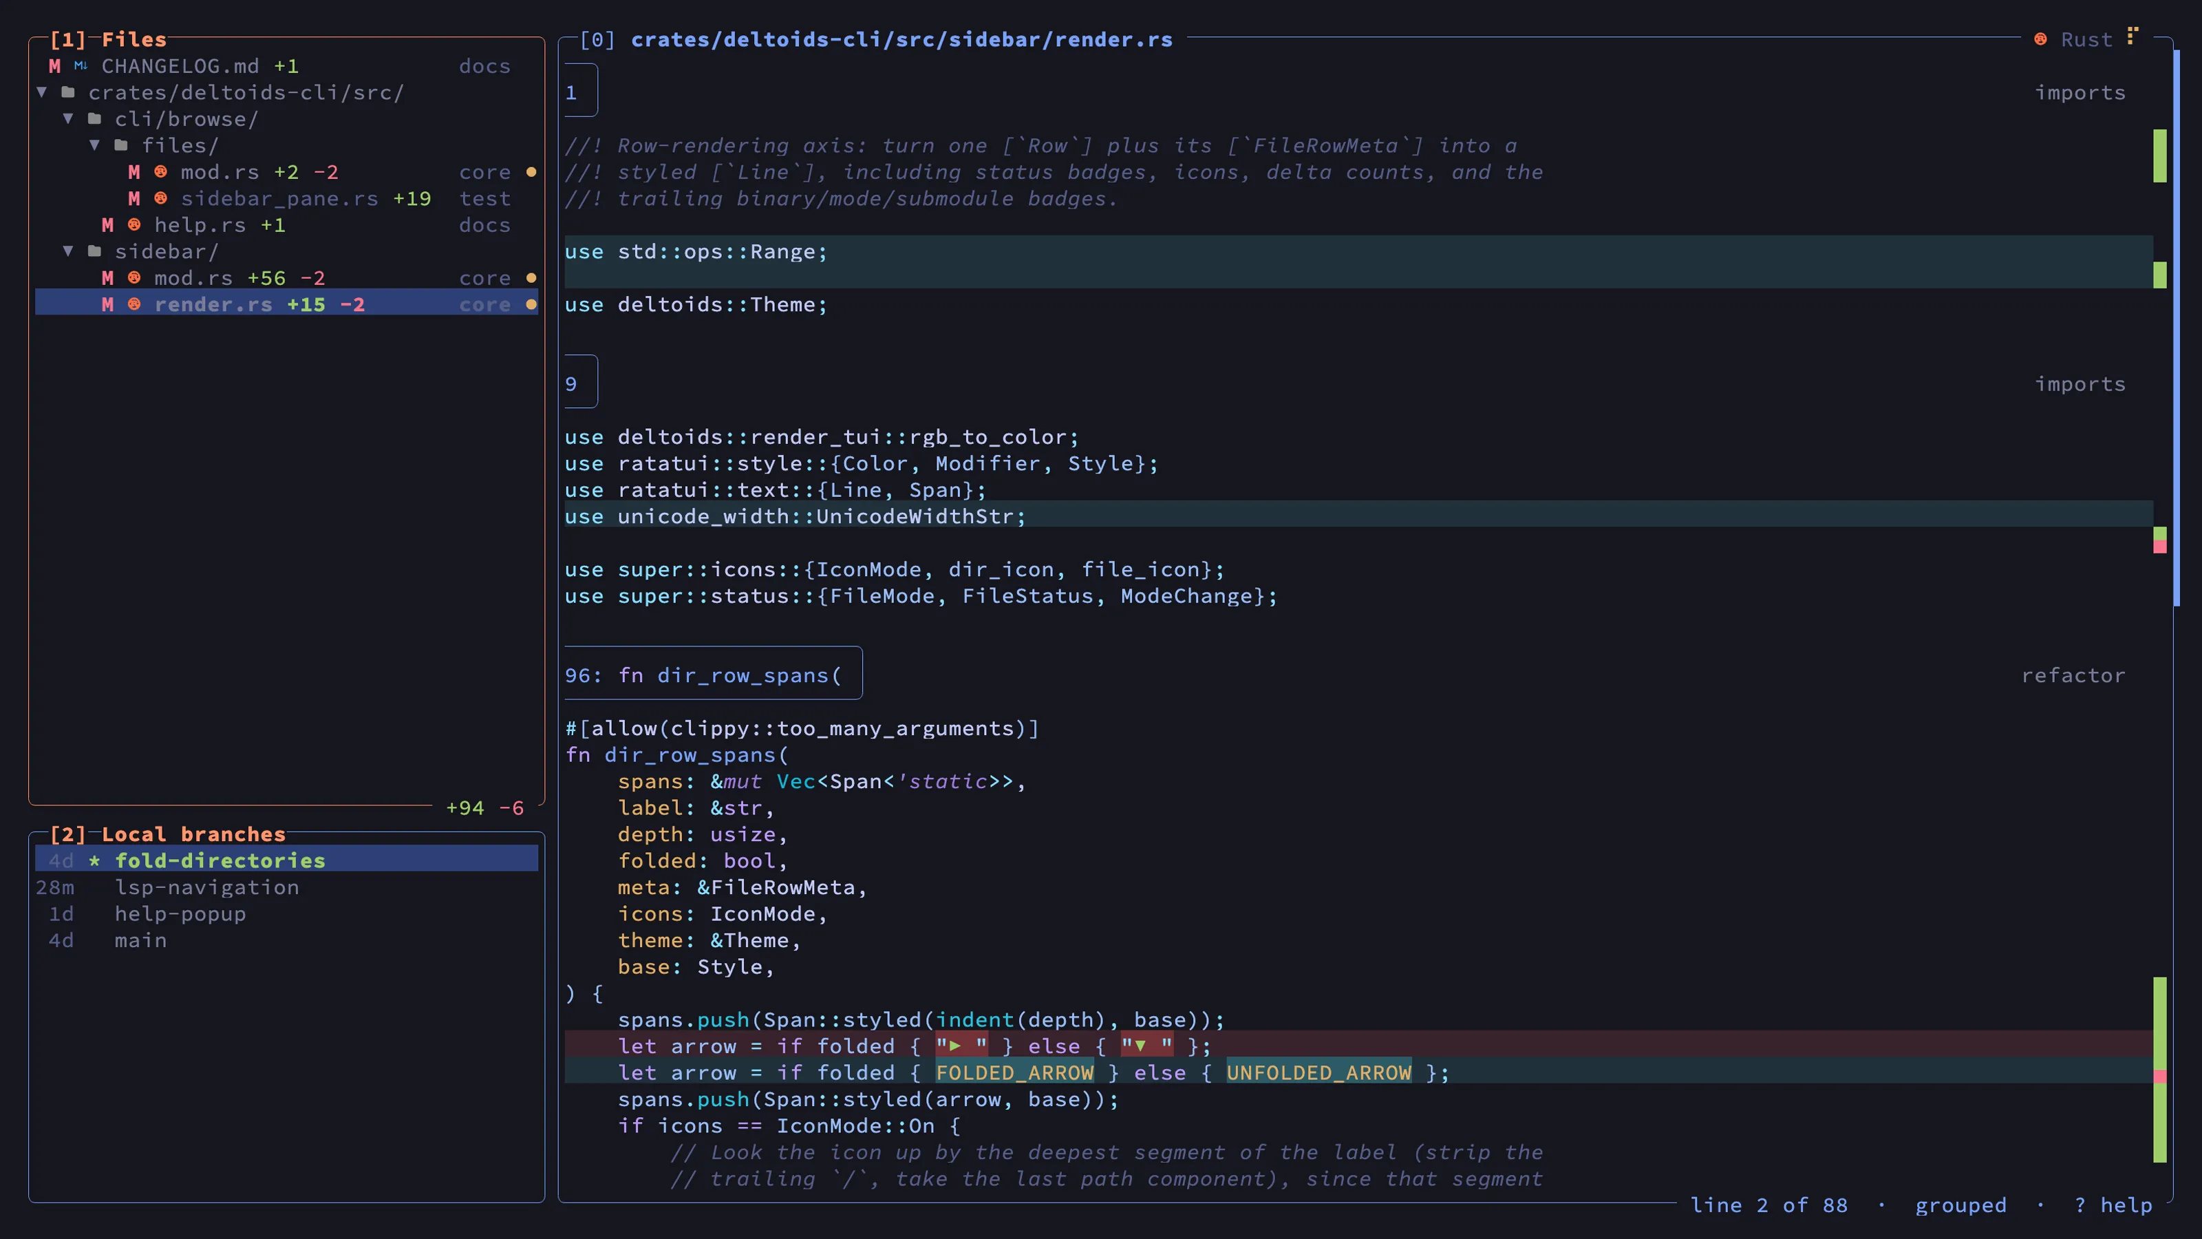
Task: Click the folder icon of the sidebar/ directory
Action: pos(95,251)
